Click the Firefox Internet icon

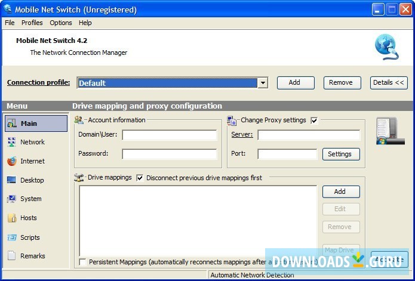coord(12,161)
